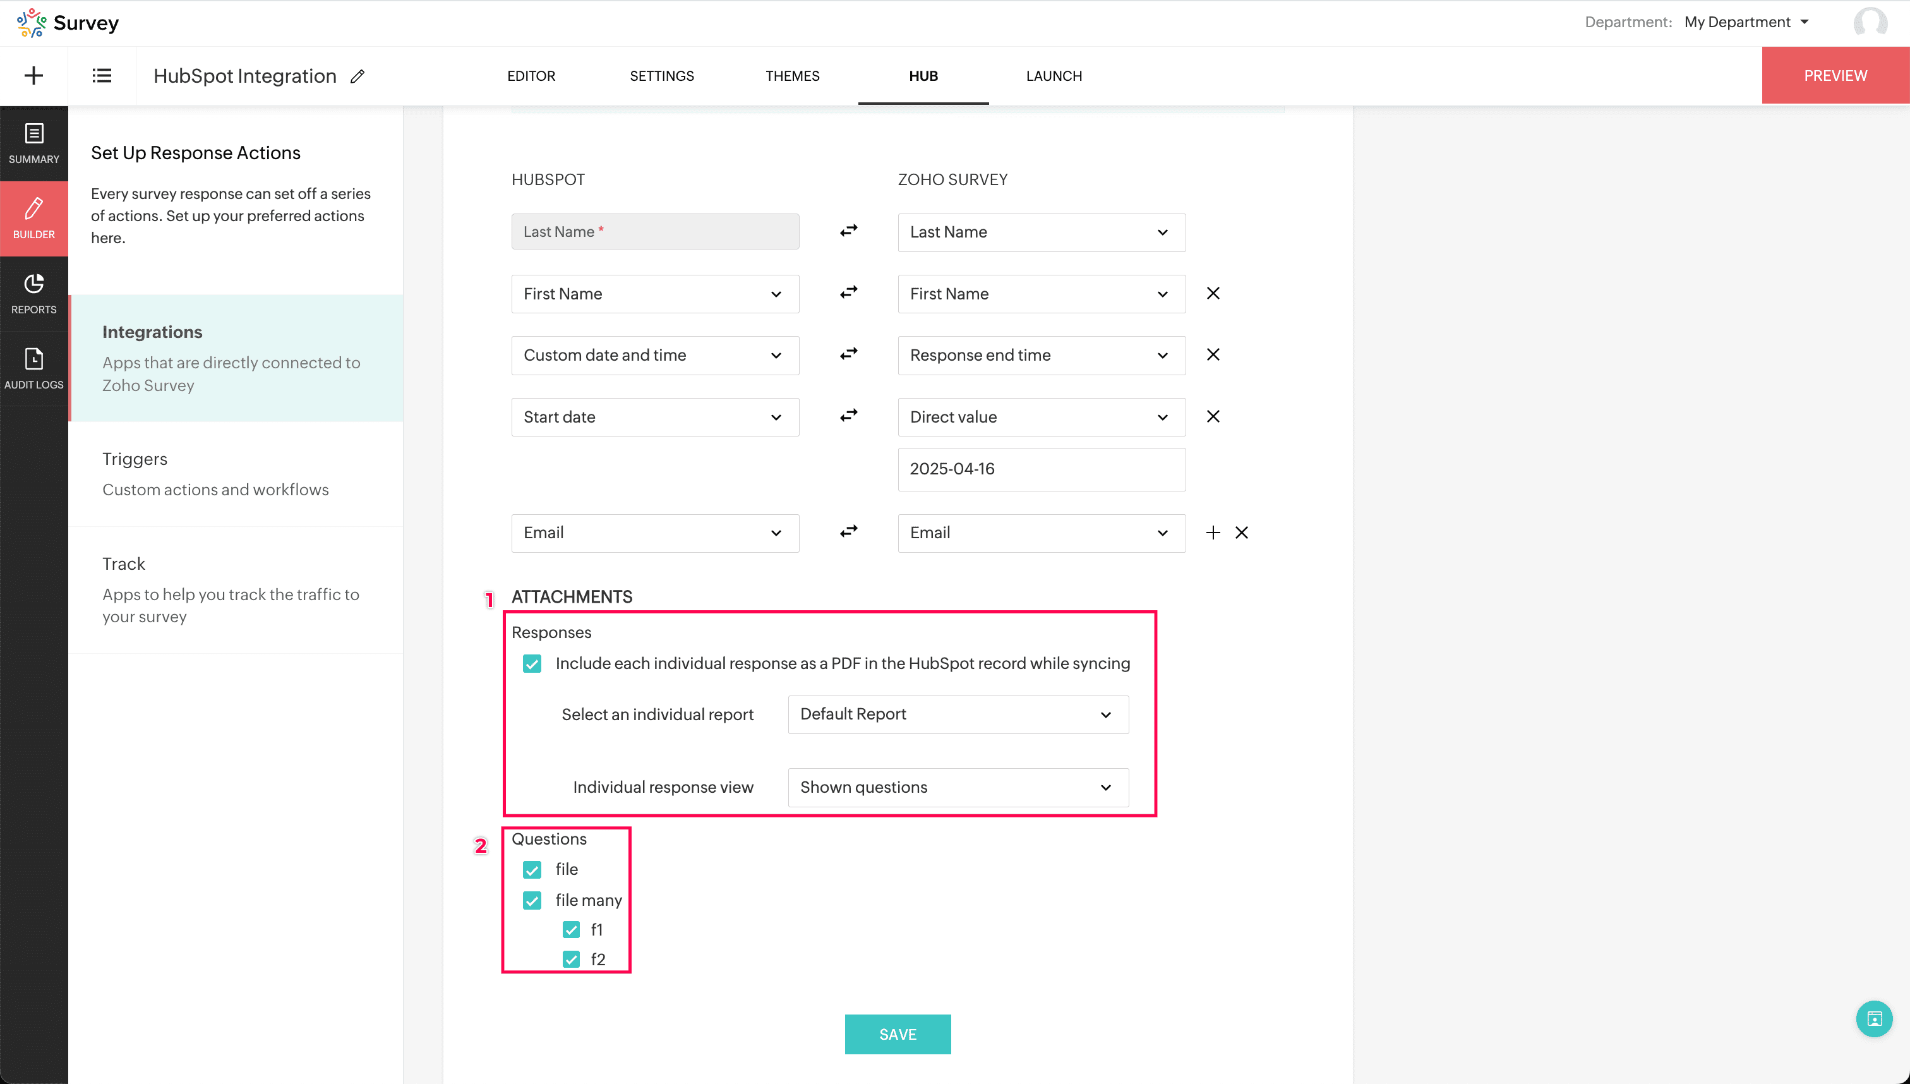The height and width of the screenshot is (1084, 1910).
Task: Click sync arrows icon for Email row
Action: [x=848, y=532]
